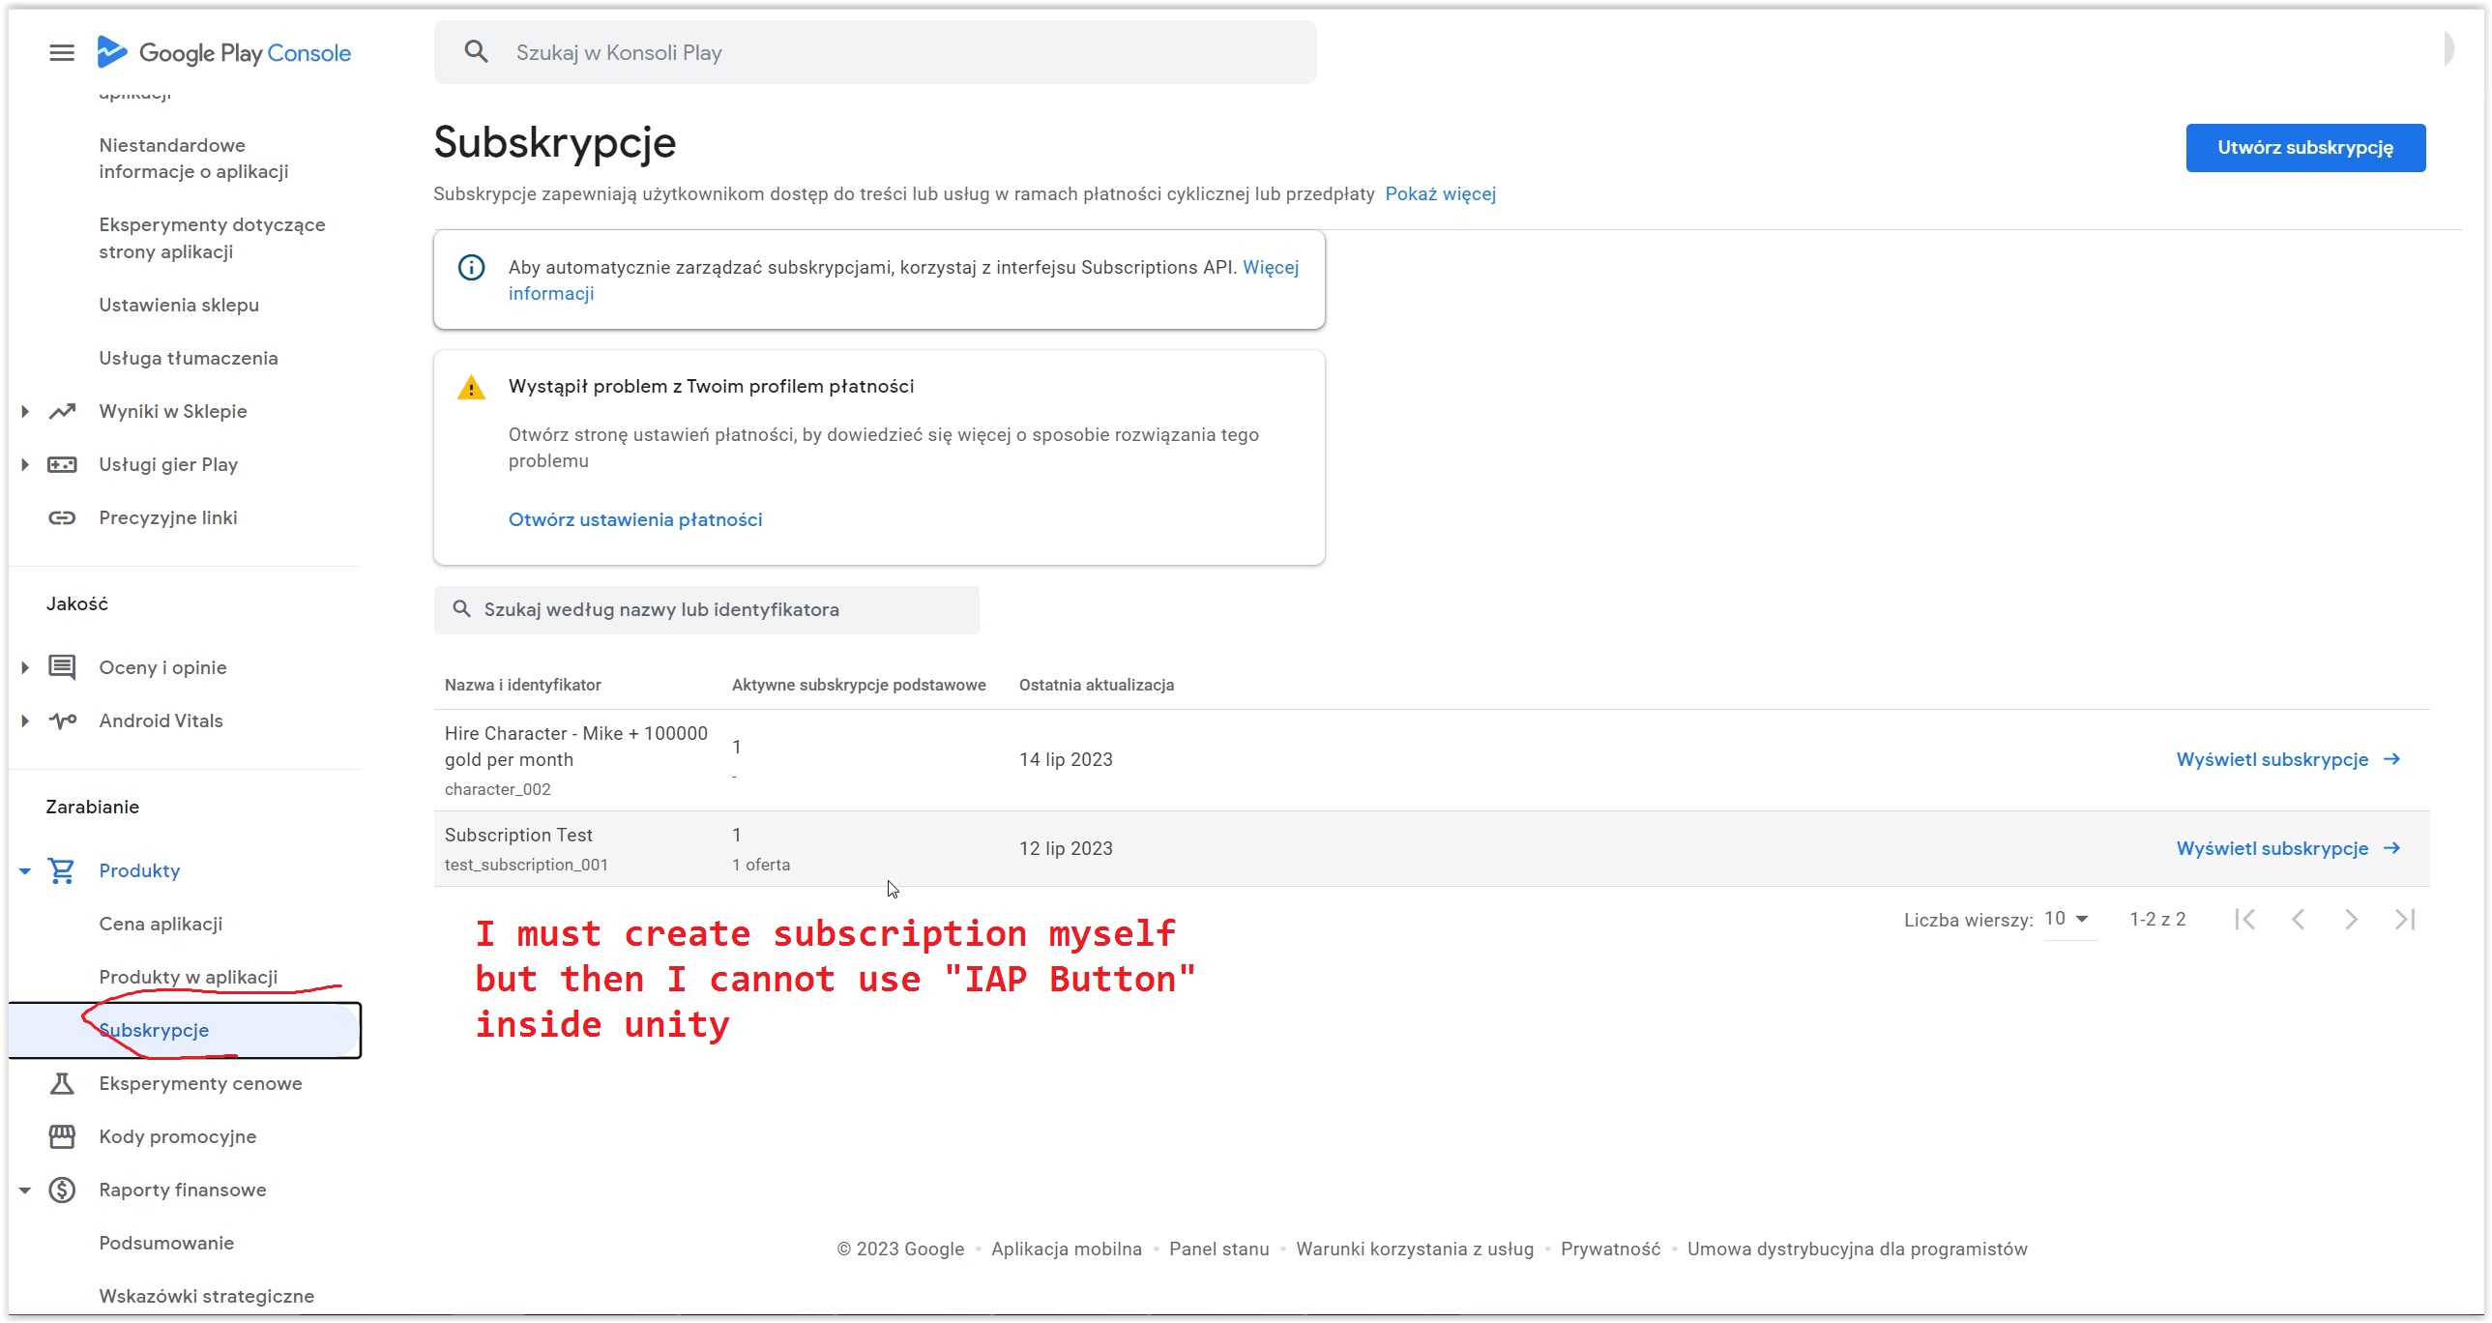This screenshot has width=2492, height=1323.
Task: Open Otwórz ustawienia płatności link
Action: (634, 518)
